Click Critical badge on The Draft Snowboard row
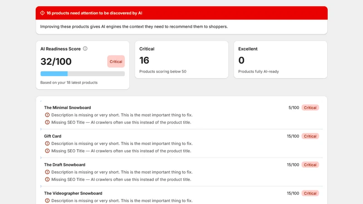 (310, 165)
